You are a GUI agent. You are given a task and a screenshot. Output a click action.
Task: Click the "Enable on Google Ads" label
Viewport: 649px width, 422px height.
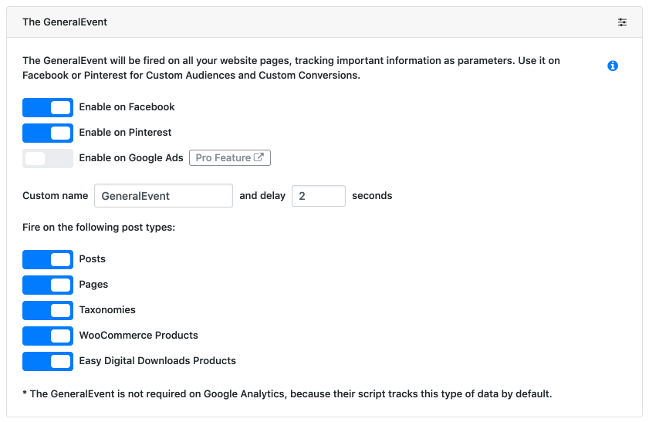click(x=130, y=157)
